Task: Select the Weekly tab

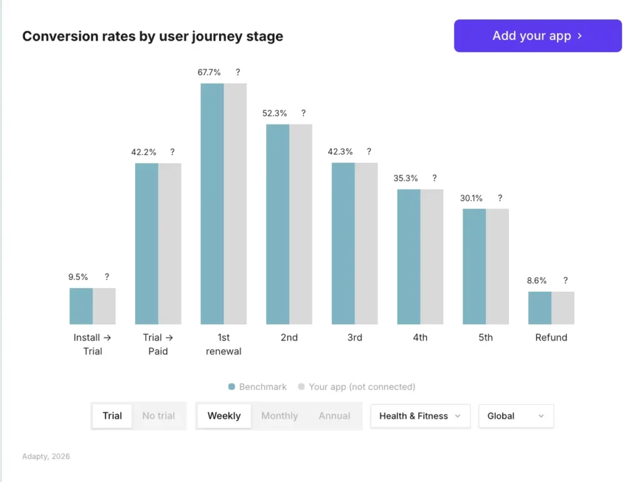Action: click(x=223, y=416)
